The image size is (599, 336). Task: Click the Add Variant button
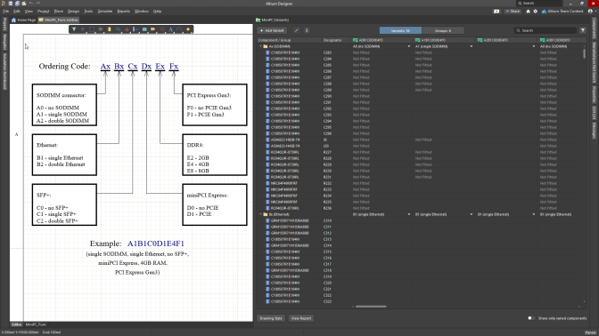point(272,30)
